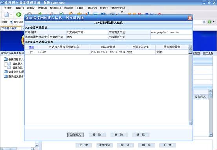Click the 继续 button
Image resolution: width=217 pixels, height=150 pixels.
point(140,135)
